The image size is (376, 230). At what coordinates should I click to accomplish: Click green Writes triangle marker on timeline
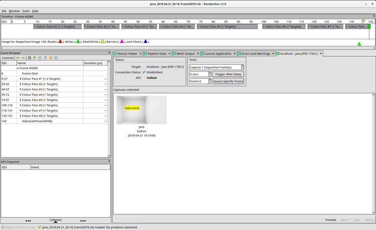359,44
